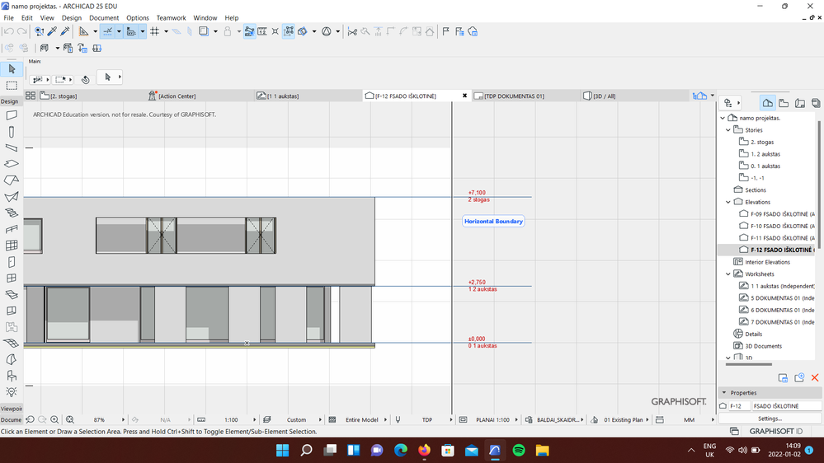Click the Settings... button in Properties
This screenshot has width=824, height=463.
[x=770, y=419]
